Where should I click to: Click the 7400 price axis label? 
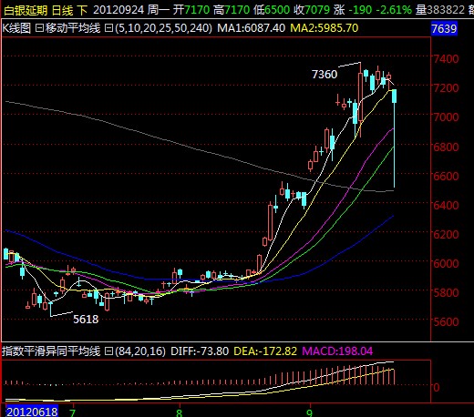pos(446,58)
